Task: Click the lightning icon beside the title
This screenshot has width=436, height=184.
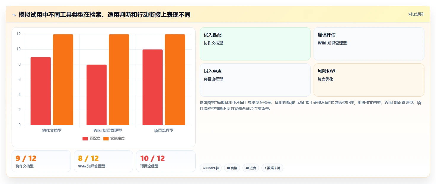Action: point(14,15)
